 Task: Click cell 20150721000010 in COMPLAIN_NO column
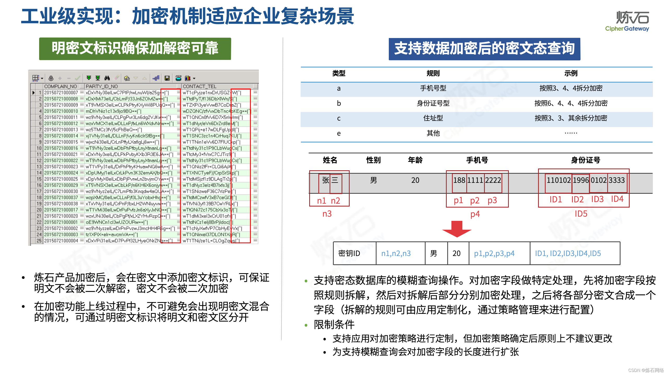pos(61,111)
